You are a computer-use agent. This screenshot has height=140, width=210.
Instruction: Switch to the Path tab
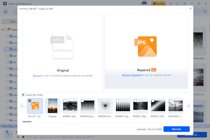13,22
